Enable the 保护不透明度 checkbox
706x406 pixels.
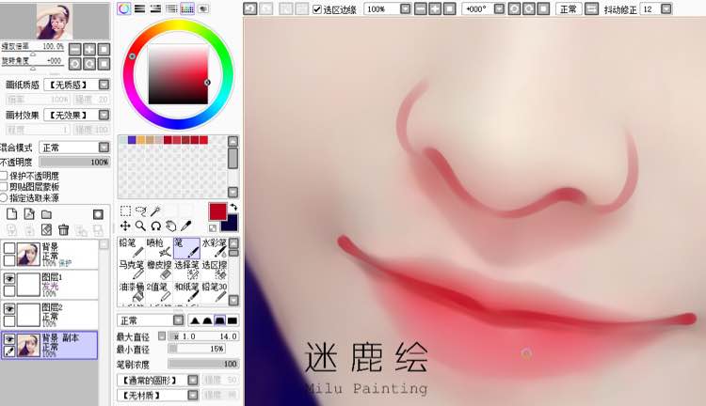point(4,175)
